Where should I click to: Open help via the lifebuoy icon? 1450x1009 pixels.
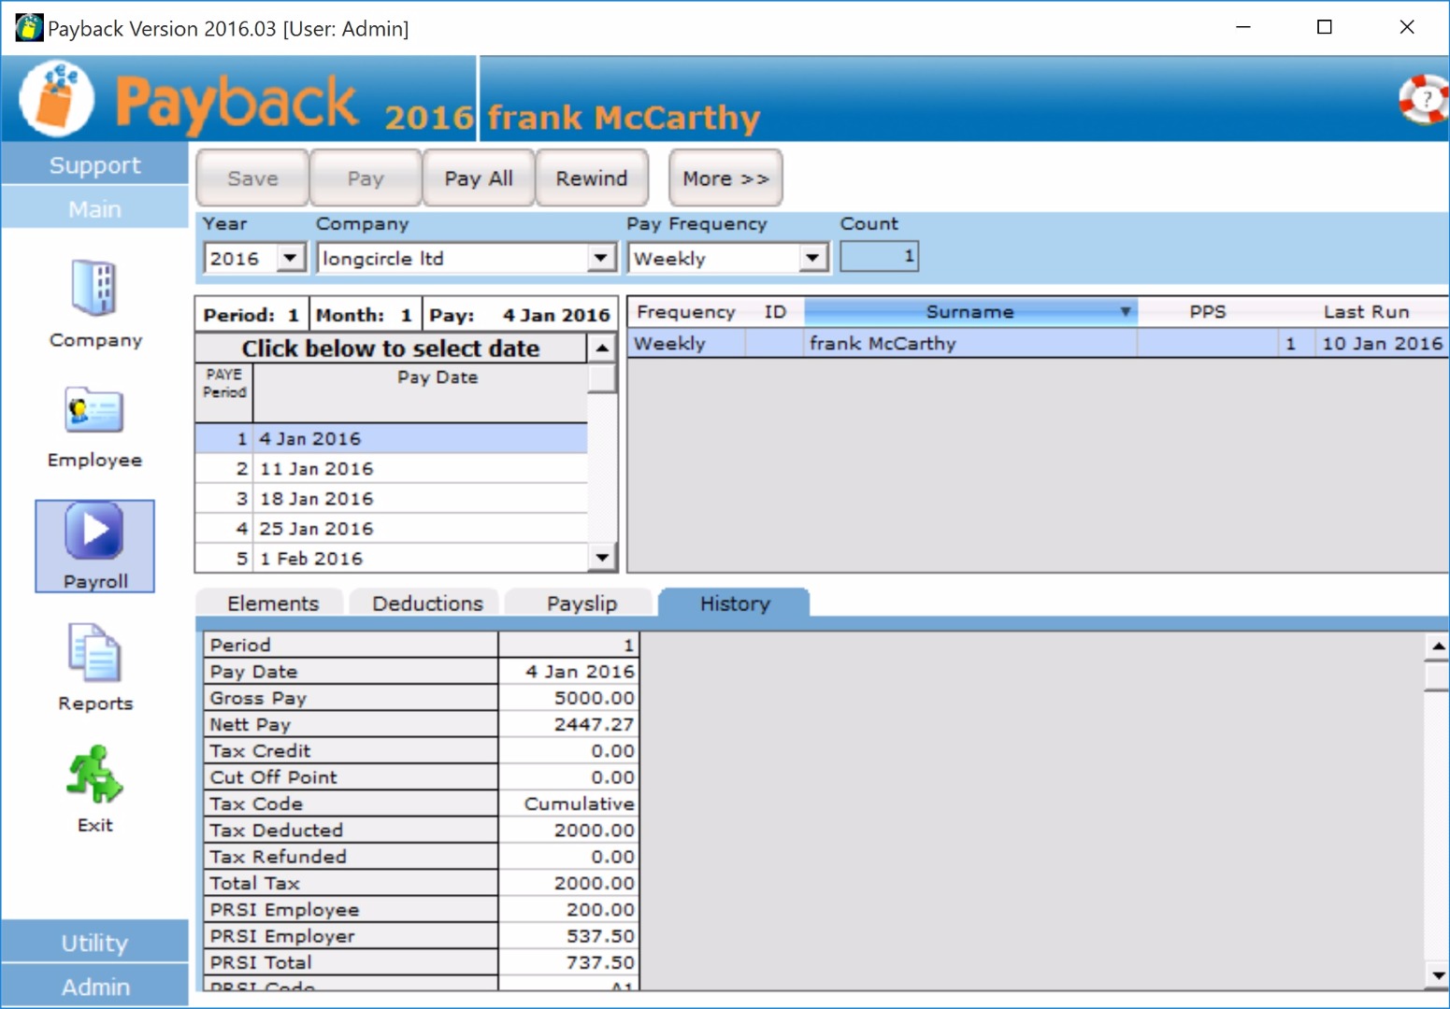pyautogui.click(x=1423, y=99)
